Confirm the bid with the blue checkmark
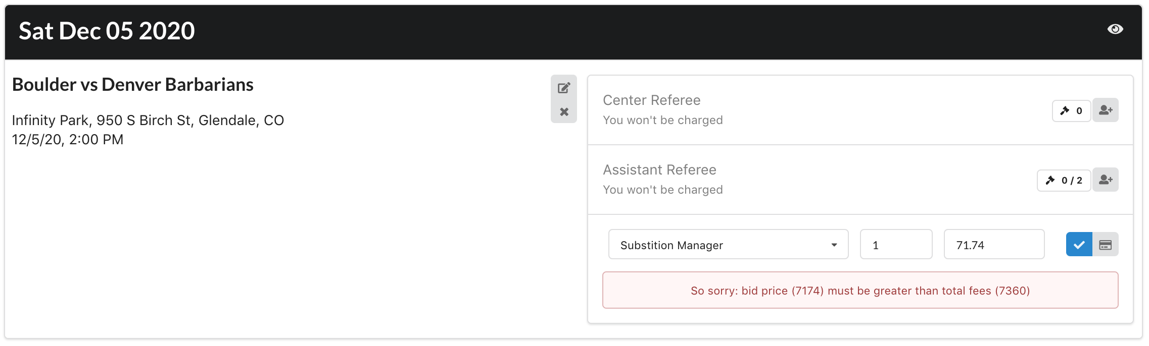Image resolution: width=1149 pixels, height=346 pixels. pos(1079,245)
